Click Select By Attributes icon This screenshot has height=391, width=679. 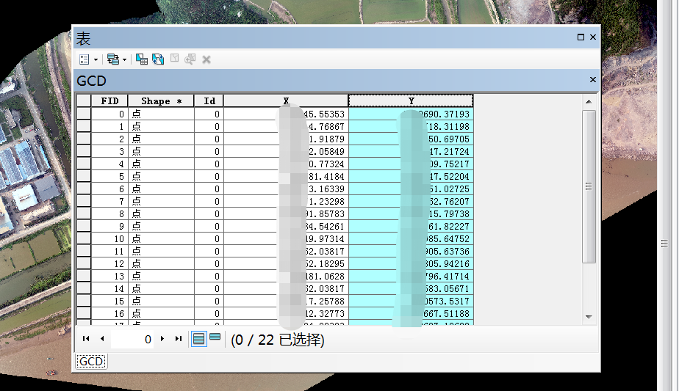click(x=142, y=59)
